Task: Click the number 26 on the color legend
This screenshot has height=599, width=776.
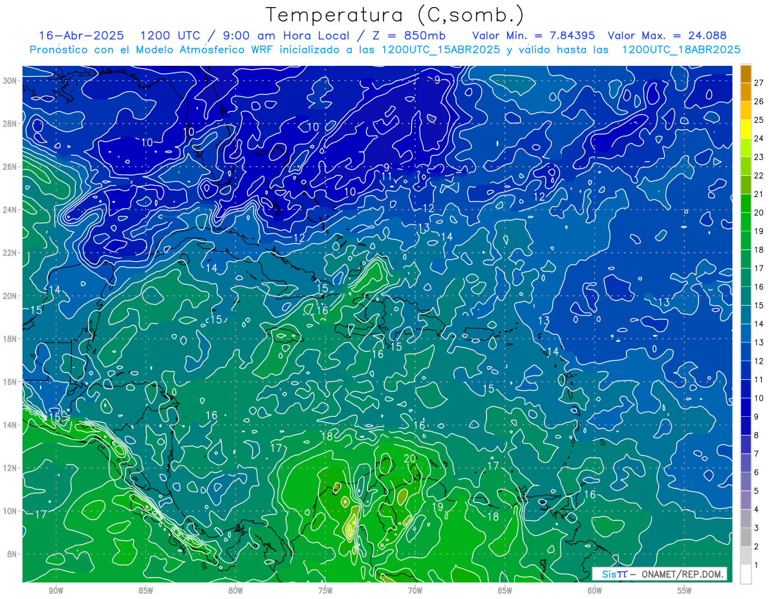Action: [x=759, y=101]
